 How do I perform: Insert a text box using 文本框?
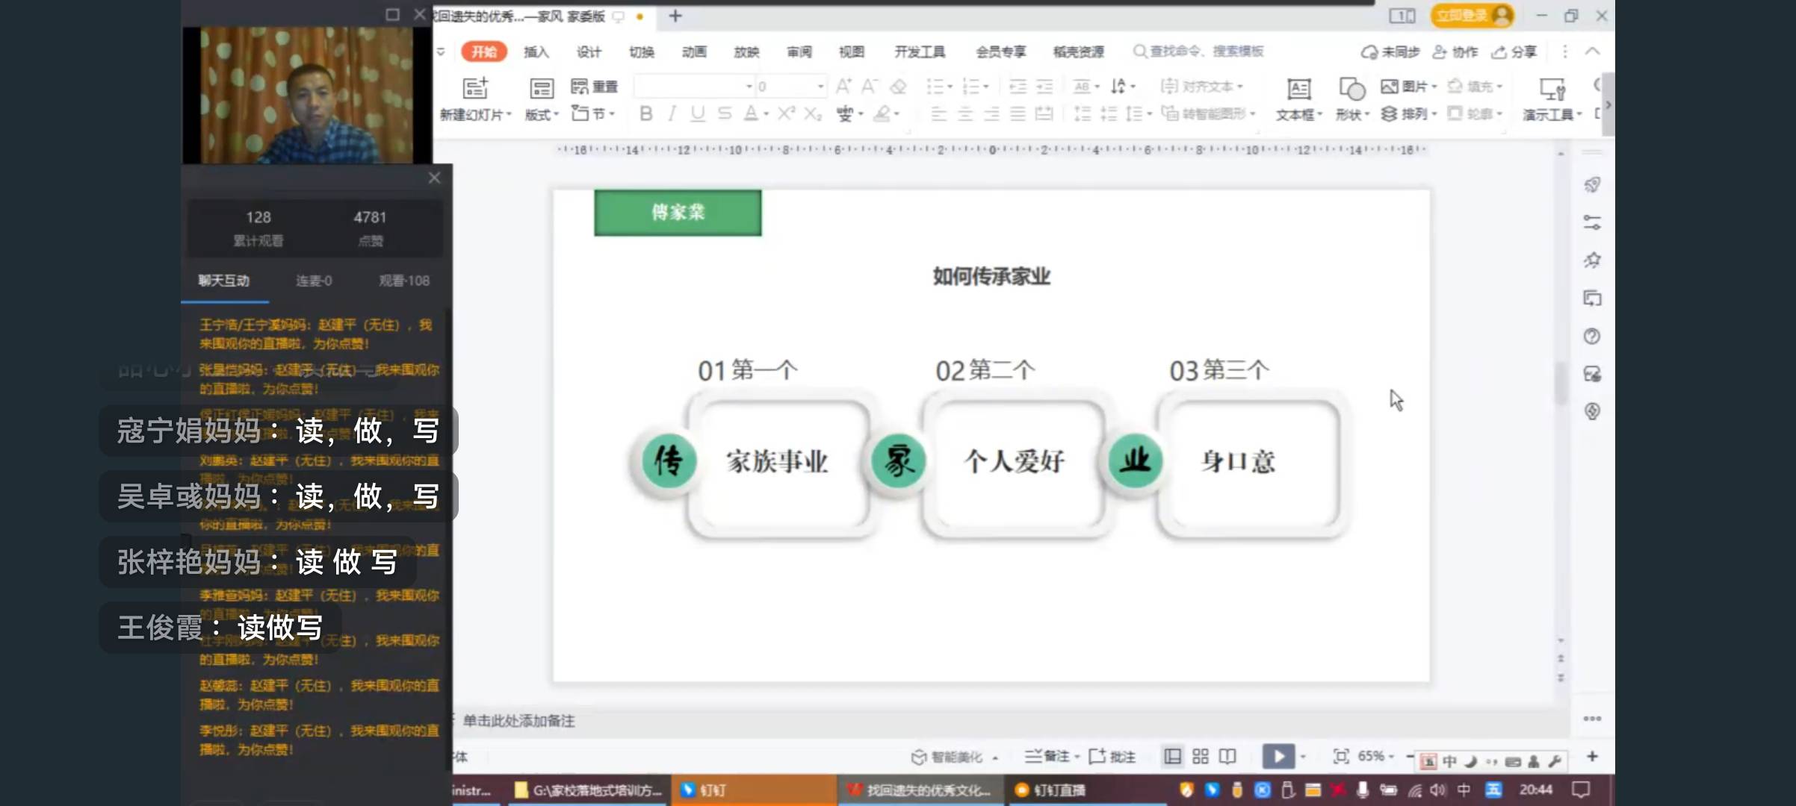click(x=1298, y=99)
